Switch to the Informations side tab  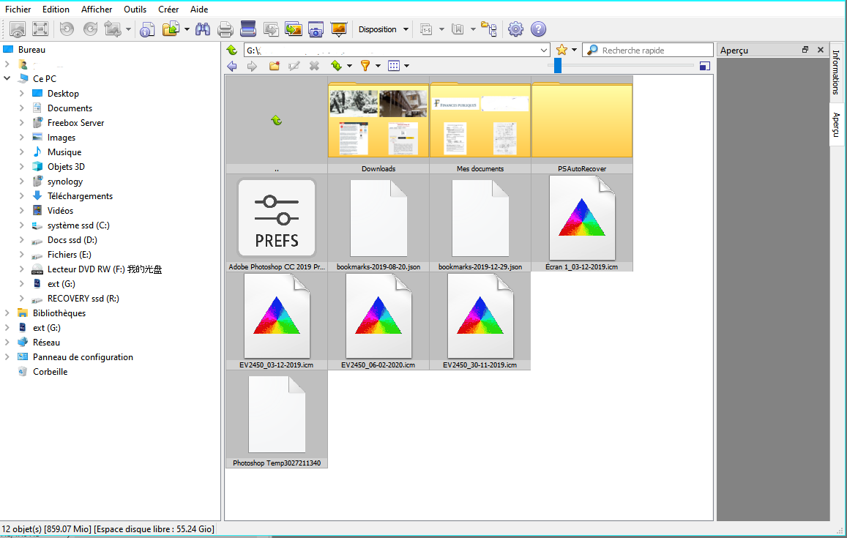[x=837, y=72]
